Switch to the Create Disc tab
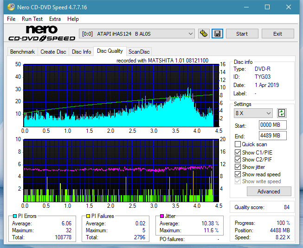Screen dimensions: 303x248 [53, 52]
